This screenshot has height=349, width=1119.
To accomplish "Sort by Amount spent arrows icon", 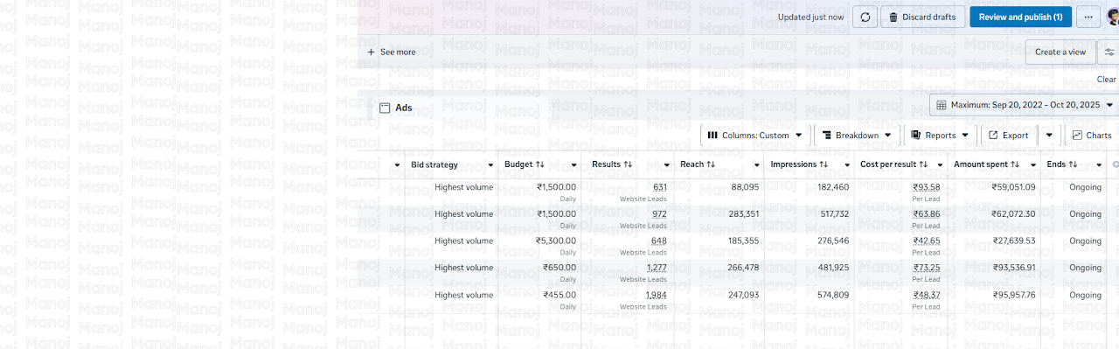I will pos(1015,164).
